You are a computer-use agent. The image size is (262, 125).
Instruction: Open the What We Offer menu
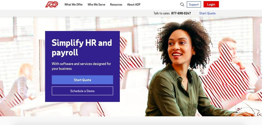click(x=73, y=5)
